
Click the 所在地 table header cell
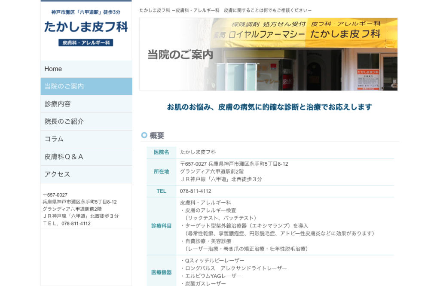(162, 172)
